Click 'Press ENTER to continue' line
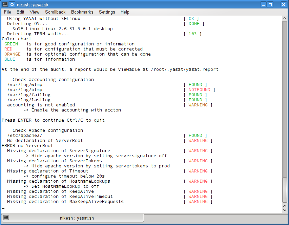Viewport: 289px width, 225px height. pyautogui.click(x=53, y=120)
